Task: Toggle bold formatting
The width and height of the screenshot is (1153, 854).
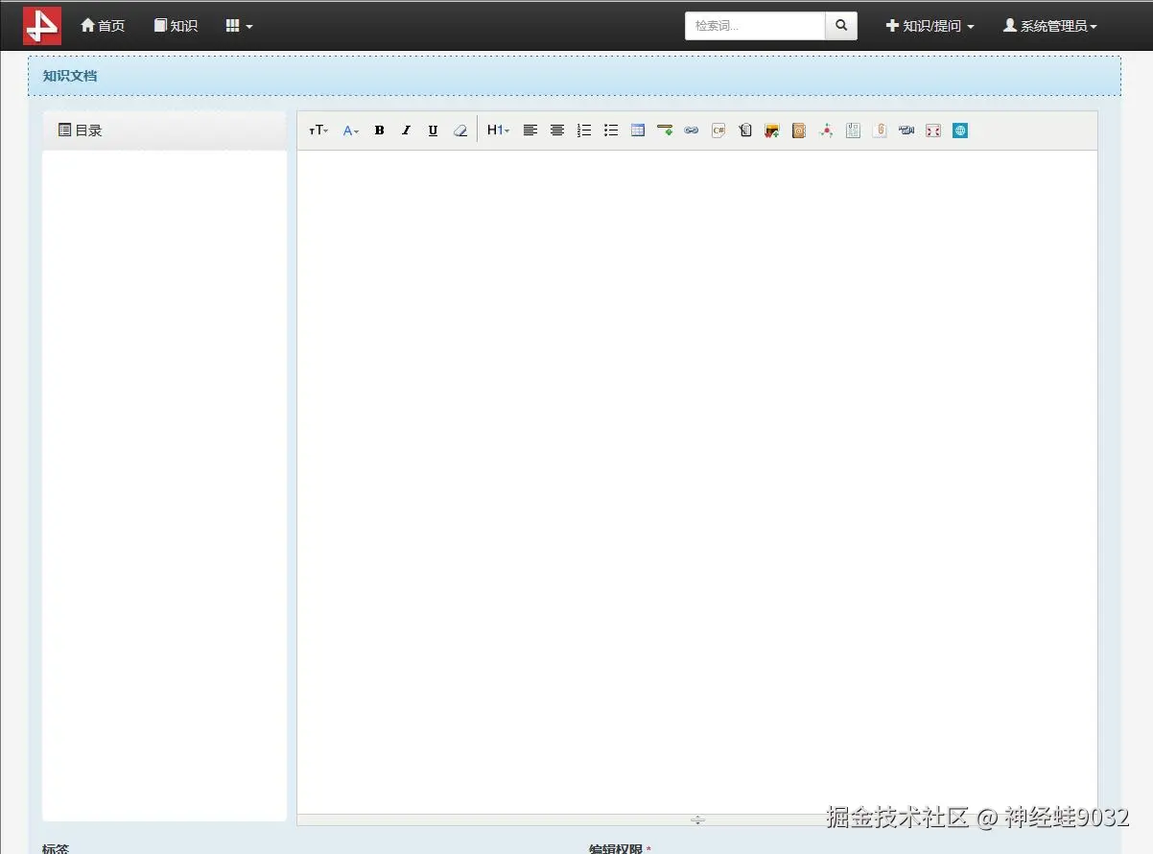Action: point(379,130)
